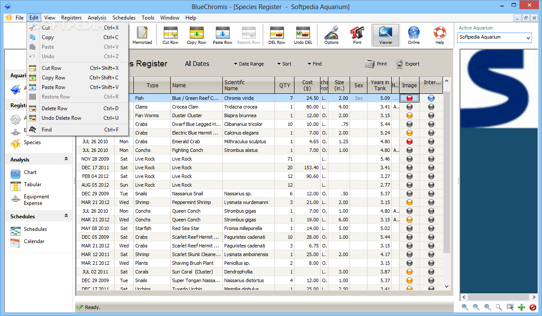Click the Scientific Name column header
The width and height of the screenshot is (542, 316).
[x=248, y=85]
